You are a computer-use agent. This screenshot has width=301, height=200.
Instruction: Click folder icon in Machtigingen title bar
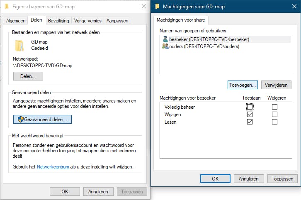[158, 7]
